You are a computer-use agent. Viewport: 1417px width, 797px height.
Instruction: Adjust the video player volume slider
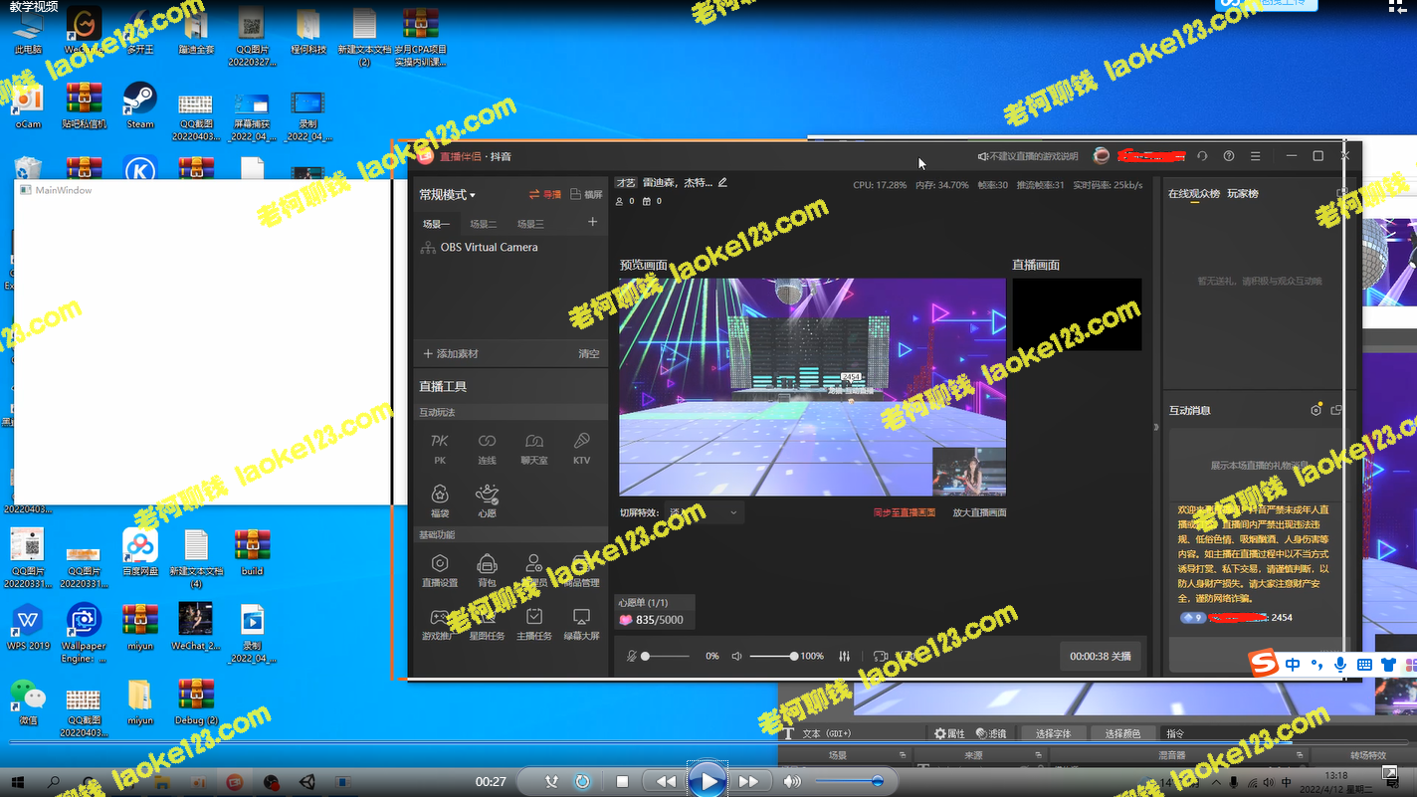tap(850, 782)
